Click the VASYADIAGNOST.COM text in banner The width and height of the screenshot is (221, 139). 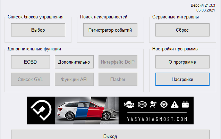[157, 119]
